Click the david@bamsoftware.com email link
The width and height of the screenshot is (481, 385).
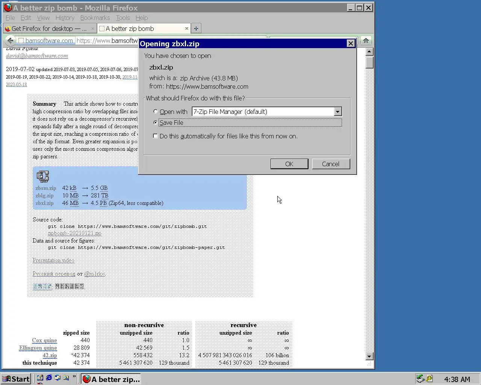(x=37, y=56)
